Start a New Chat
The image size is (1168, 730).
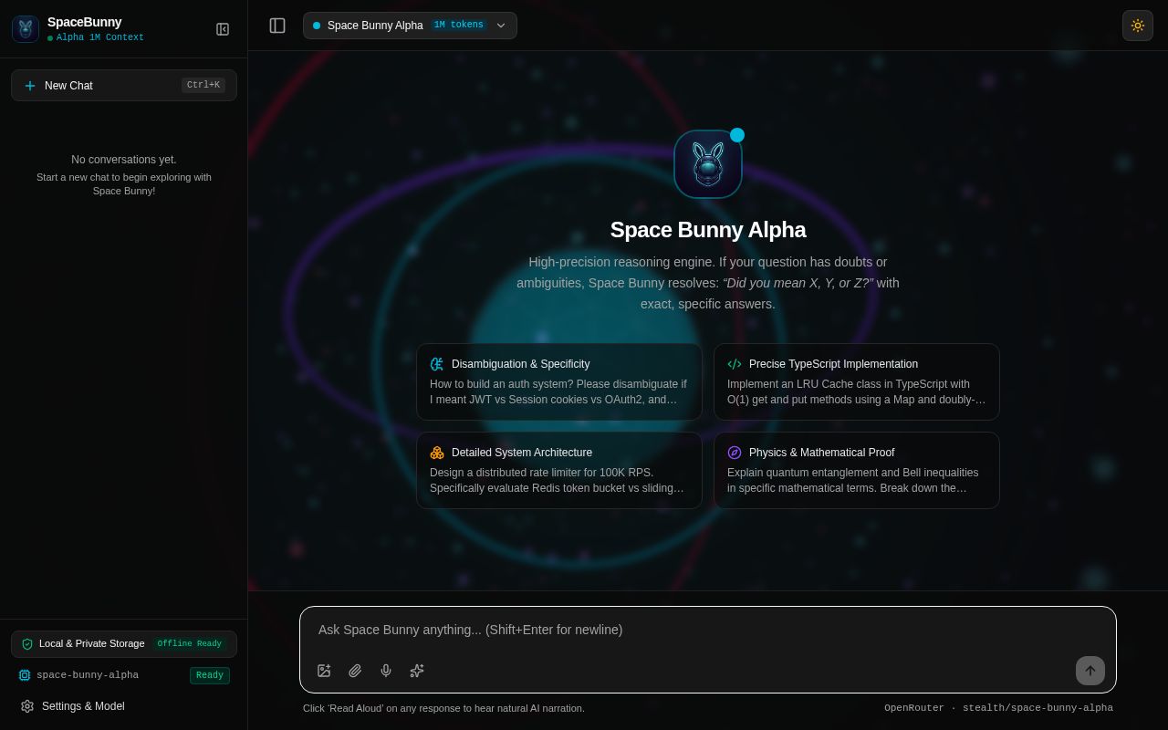[x=124, y=86]
